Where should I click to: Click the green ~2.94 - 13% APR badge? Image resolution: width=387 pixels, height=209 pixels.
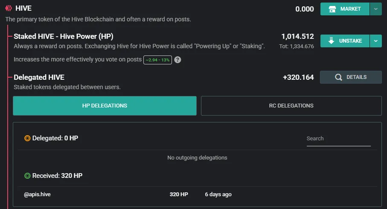click(x=157, y=60)
